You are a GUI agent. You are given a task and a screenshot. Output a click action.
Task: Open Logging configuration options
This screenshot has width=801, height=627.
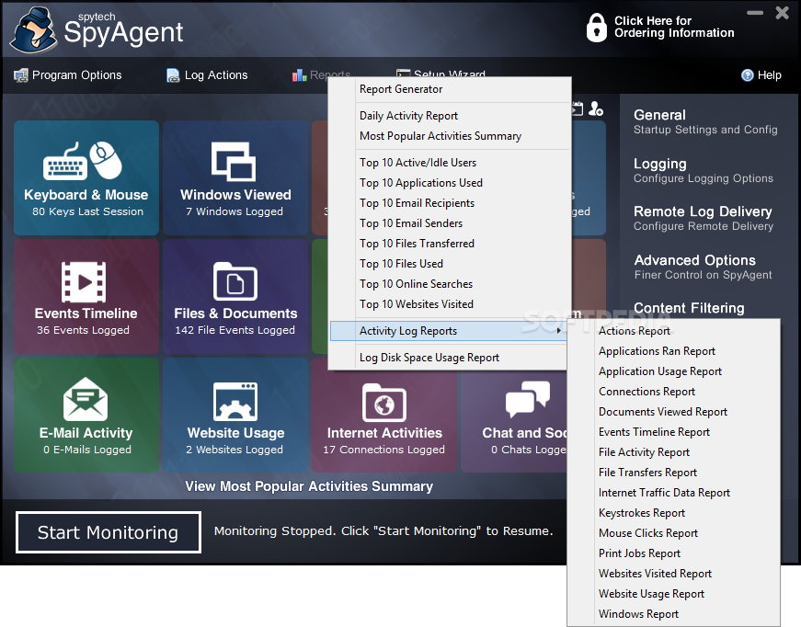[x=703, y=170]
